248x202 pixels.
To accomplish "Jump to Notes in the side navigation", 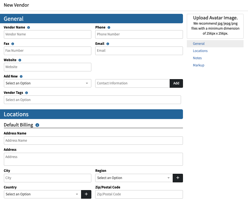I will click(197, 58).
